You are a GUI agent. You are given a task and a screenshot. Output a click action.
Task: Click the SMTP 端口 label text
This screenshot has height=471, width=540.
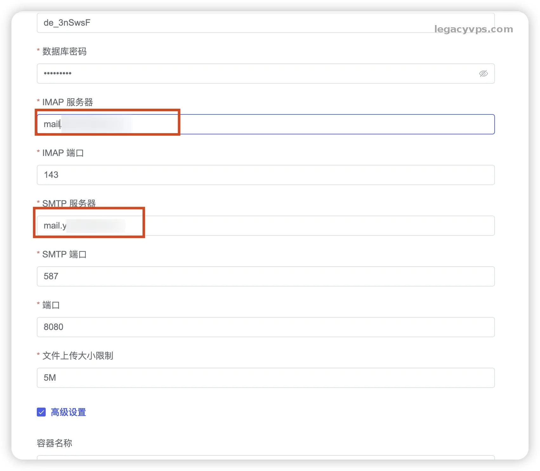tap(64, 254)
